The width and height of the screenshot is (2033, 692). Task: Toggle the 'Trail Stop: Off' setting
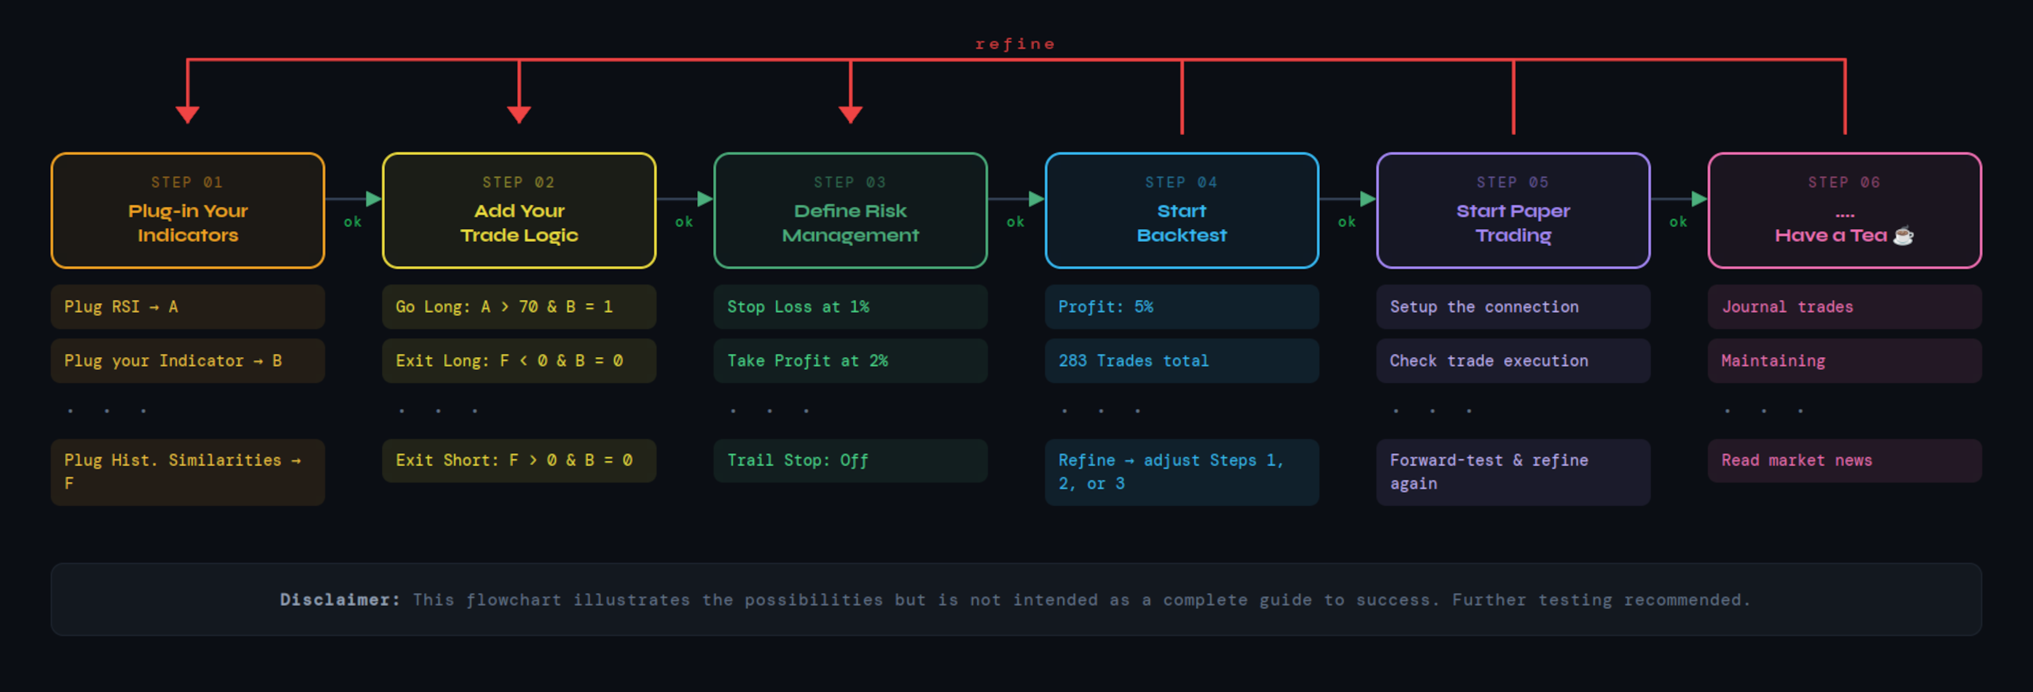(x=850, y=460)
